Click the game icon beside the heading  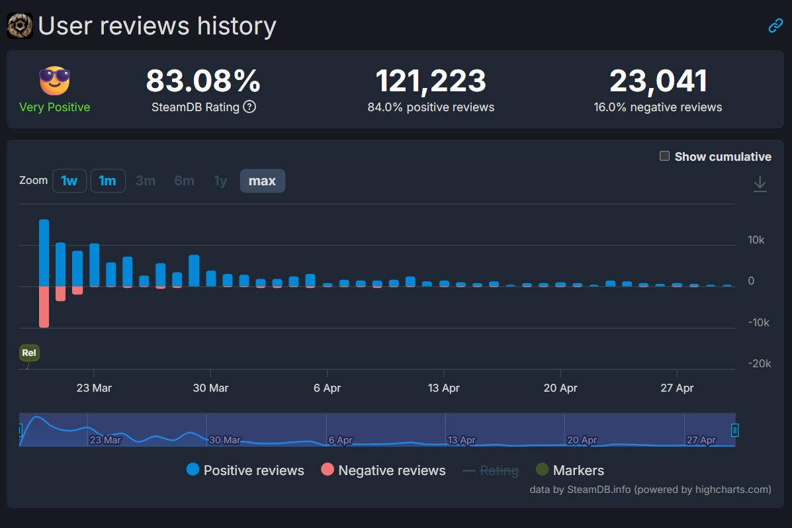pos(20,26)
